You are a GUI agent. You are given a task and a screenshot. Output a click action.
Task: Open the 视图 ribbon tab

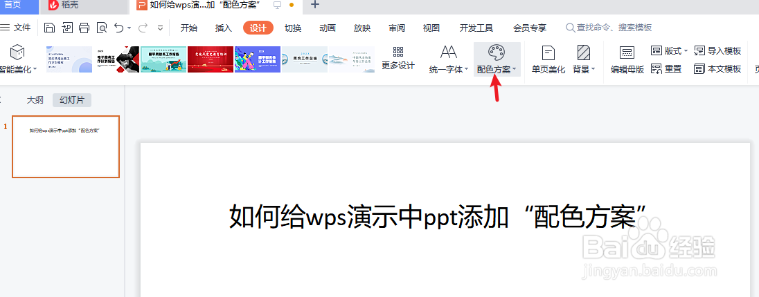click(x=431, y=28)
